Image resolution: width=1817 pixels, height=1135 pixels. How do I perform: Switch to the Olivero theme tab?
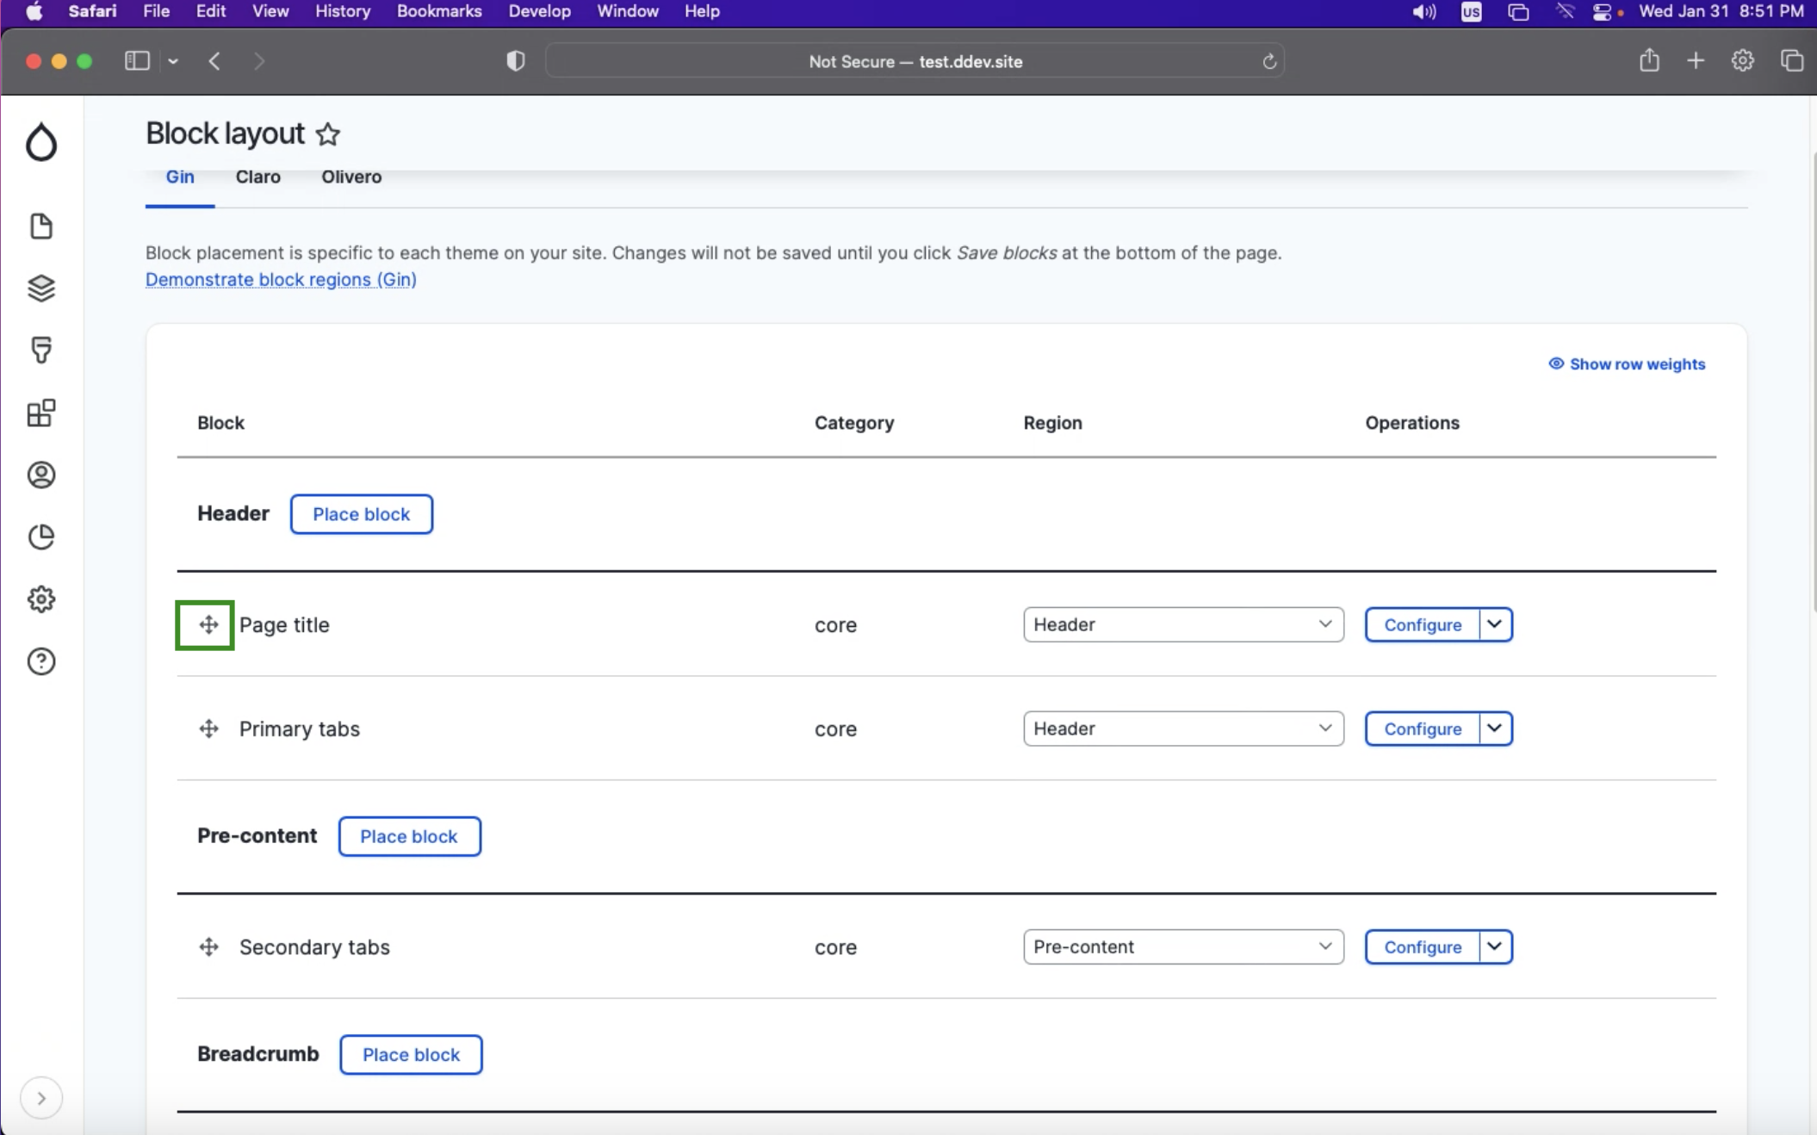click(351, 177)
